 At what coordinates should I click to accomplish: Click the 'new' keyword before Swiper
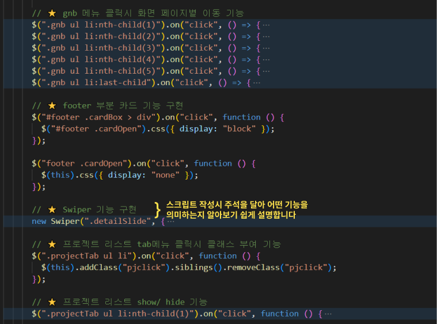(x=39, y=221)
